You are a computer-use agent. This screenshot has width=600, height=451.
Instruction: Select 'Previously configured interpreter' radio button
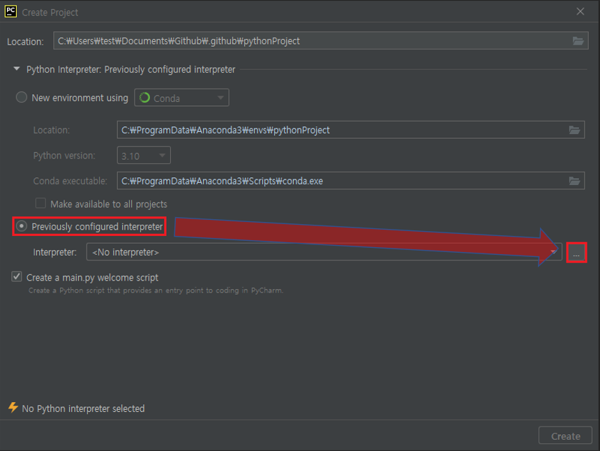click(22, 226)
